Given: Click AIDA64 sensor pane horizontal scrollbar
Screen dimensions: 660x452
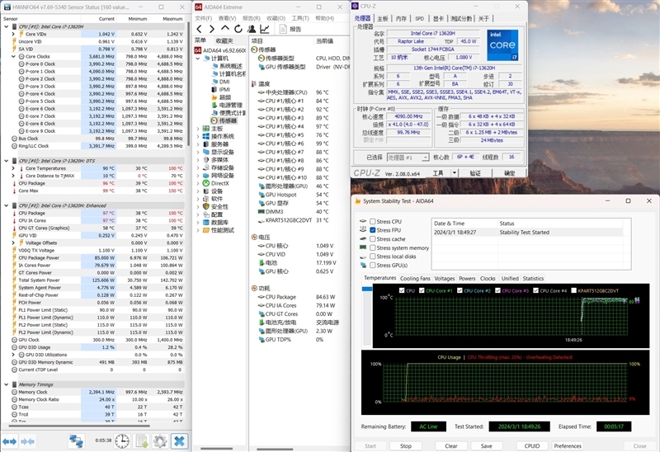Looking at the screenshot, I should (x=275, y=449).
